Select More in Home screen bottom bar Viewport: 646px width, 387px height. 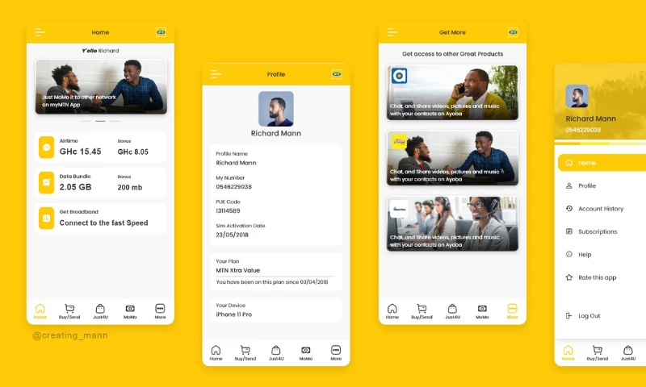click(160, 311)
